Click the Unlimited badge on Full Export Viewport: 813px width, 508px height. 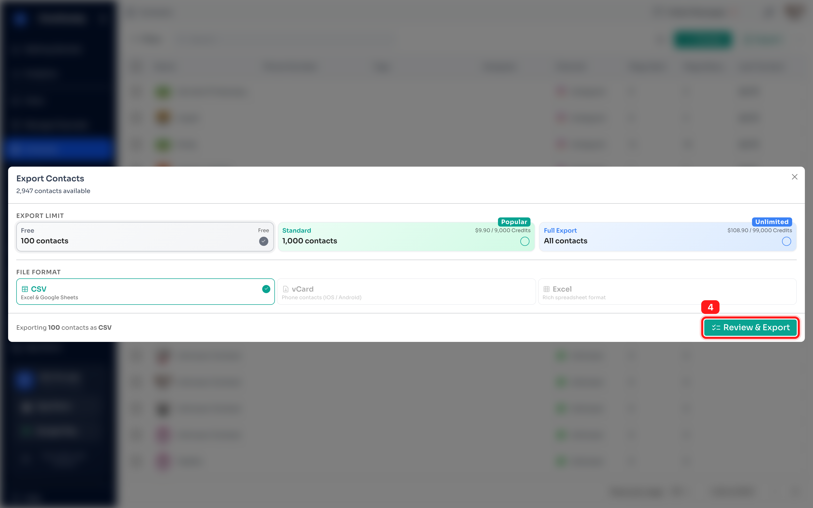pos(772,222)
